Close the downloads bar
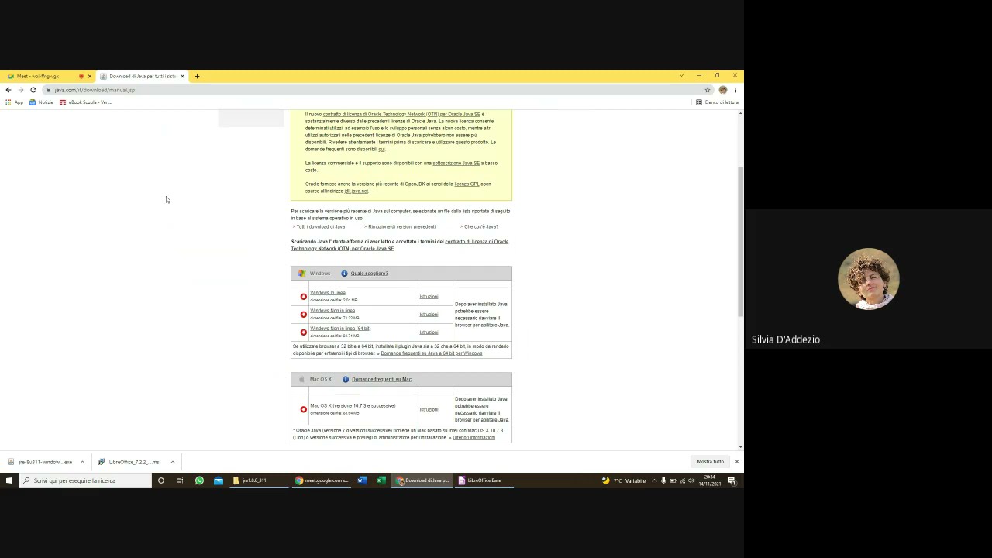The image size is (992, 558). [736, 462]
